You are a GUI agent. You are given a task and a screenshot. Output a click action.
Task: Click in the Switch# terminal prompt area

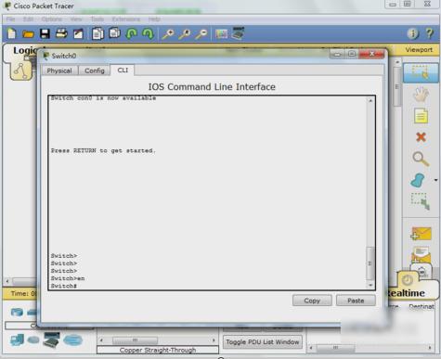coord(64,286)
